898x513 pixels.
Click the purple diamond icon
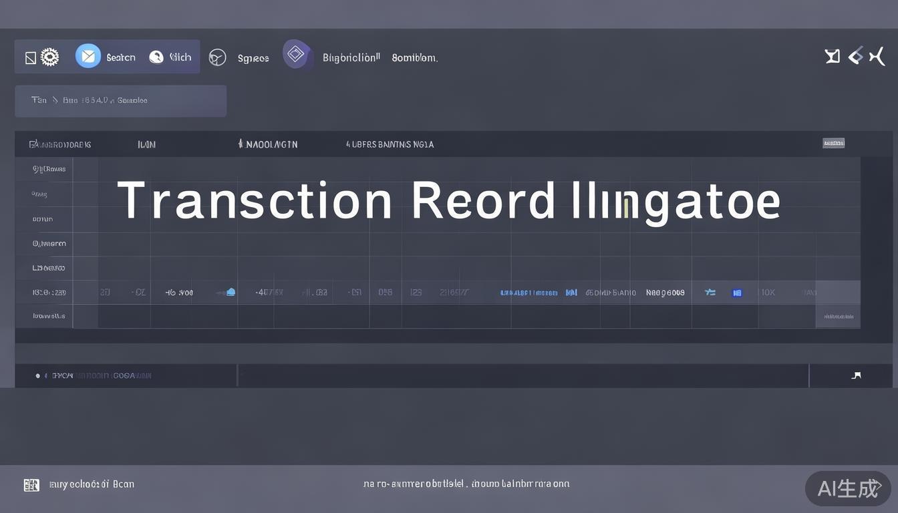(296, 54)
